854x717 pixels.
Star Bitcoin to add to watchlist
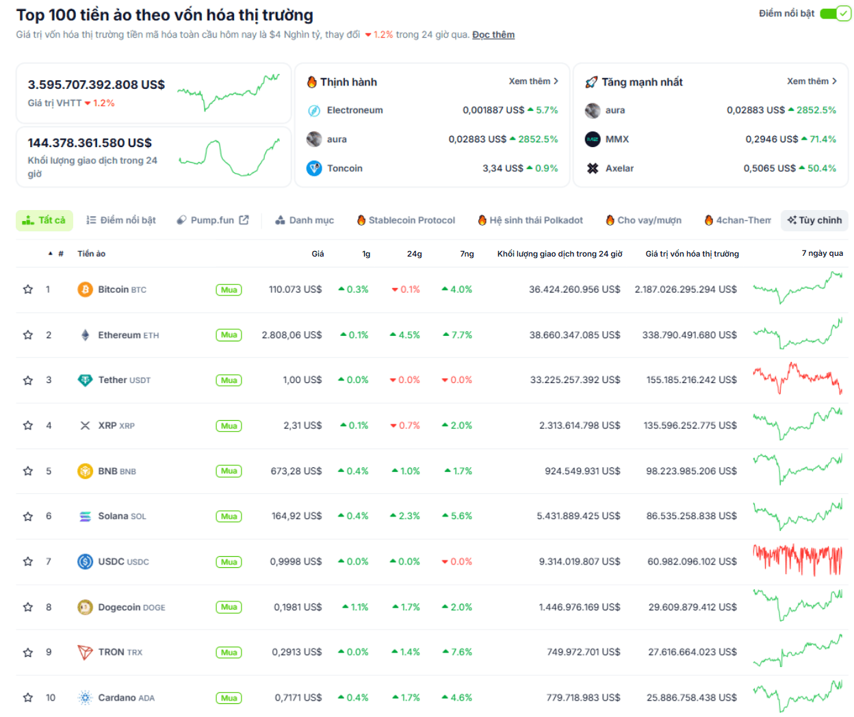(x=28, y=289)
